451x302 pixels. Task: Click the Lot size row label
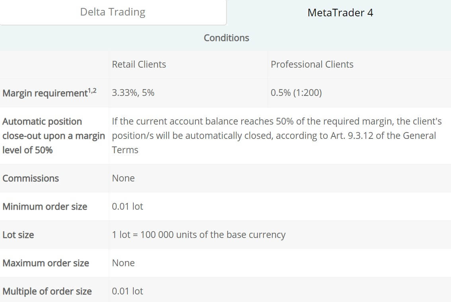click(18, 235)
